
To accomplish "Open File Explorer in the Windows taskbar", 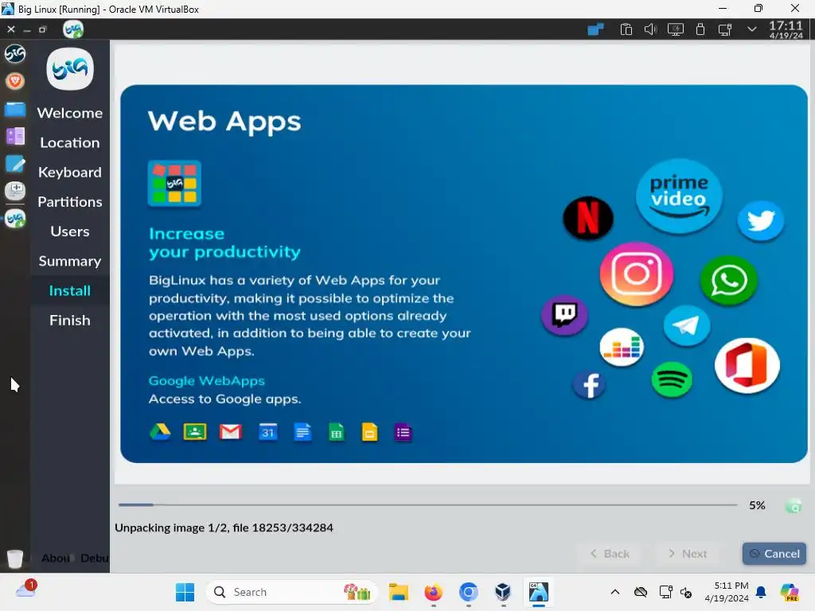I will click(399, 592).
